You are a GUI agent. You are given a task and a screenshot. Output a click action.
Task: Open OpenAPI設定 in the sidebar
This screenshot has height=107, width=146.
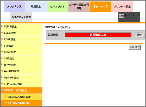pyautogui.click(x=21, y=78)
